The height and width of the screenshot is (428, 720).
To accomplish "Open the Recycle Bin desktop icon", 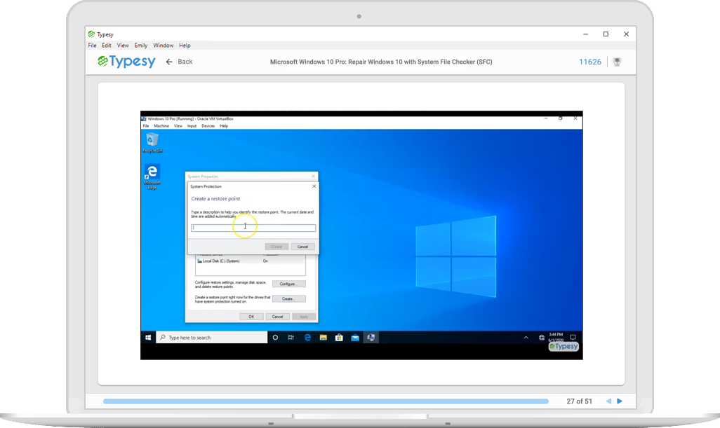I will click(152, 142).
